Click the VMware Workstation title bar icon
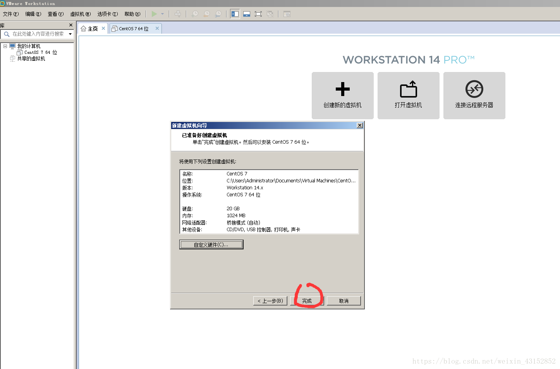 pos(2,3)
